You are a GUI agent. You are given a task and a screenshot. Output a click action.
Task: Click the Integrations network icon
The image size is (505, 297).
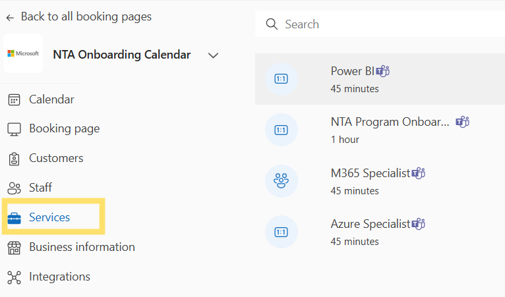pyautogui.click(x=14, y=277)
